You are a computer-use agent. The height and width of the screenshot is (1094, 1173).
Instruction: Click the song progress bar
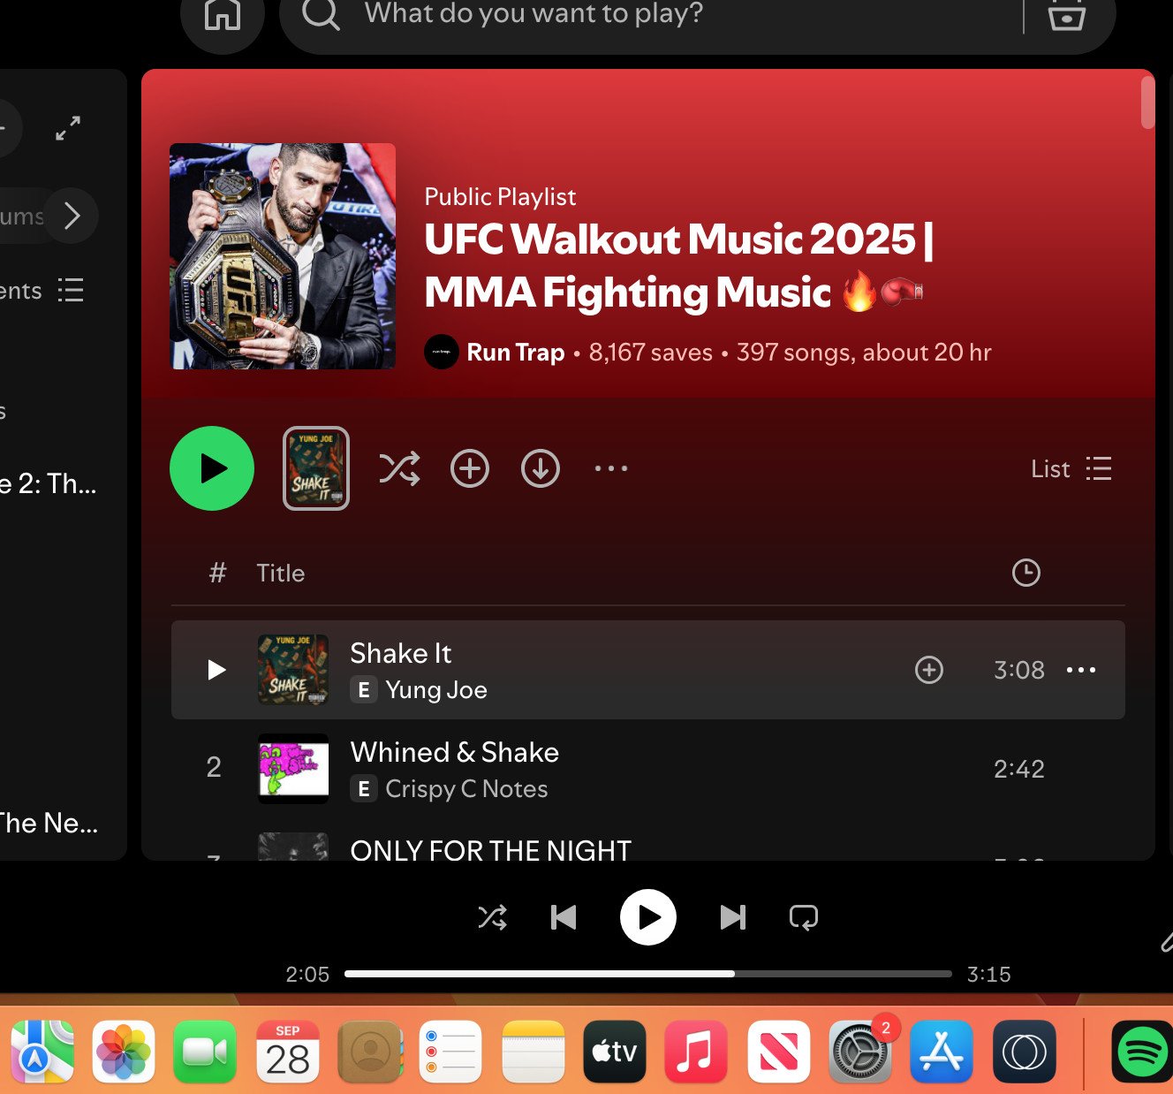pyautogui.click(x=648, y=974)
